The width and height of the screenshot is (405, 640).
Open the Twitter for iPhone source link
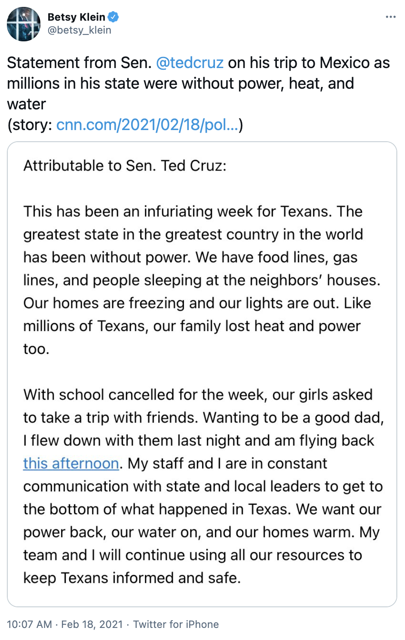176,624
